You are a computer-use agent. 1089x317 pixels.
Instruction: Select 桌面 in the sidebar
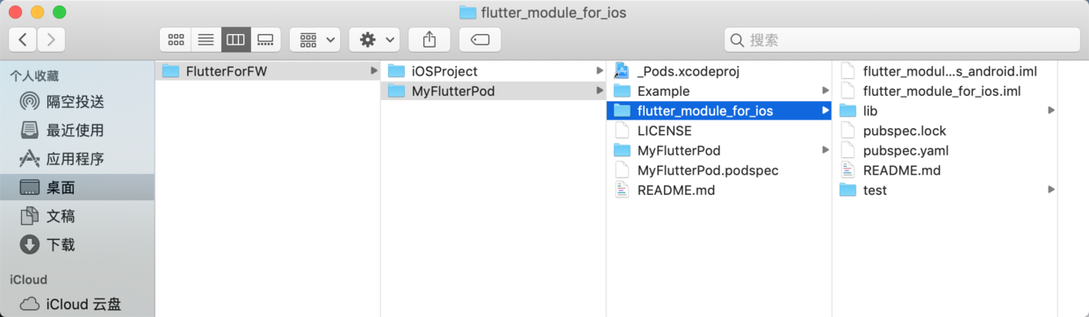coord(76,187)
